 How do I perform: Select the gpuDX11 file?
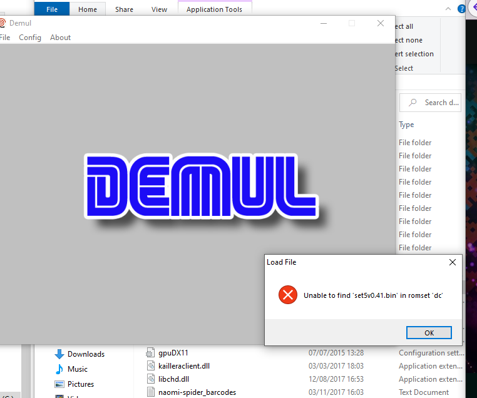(173, 353)
